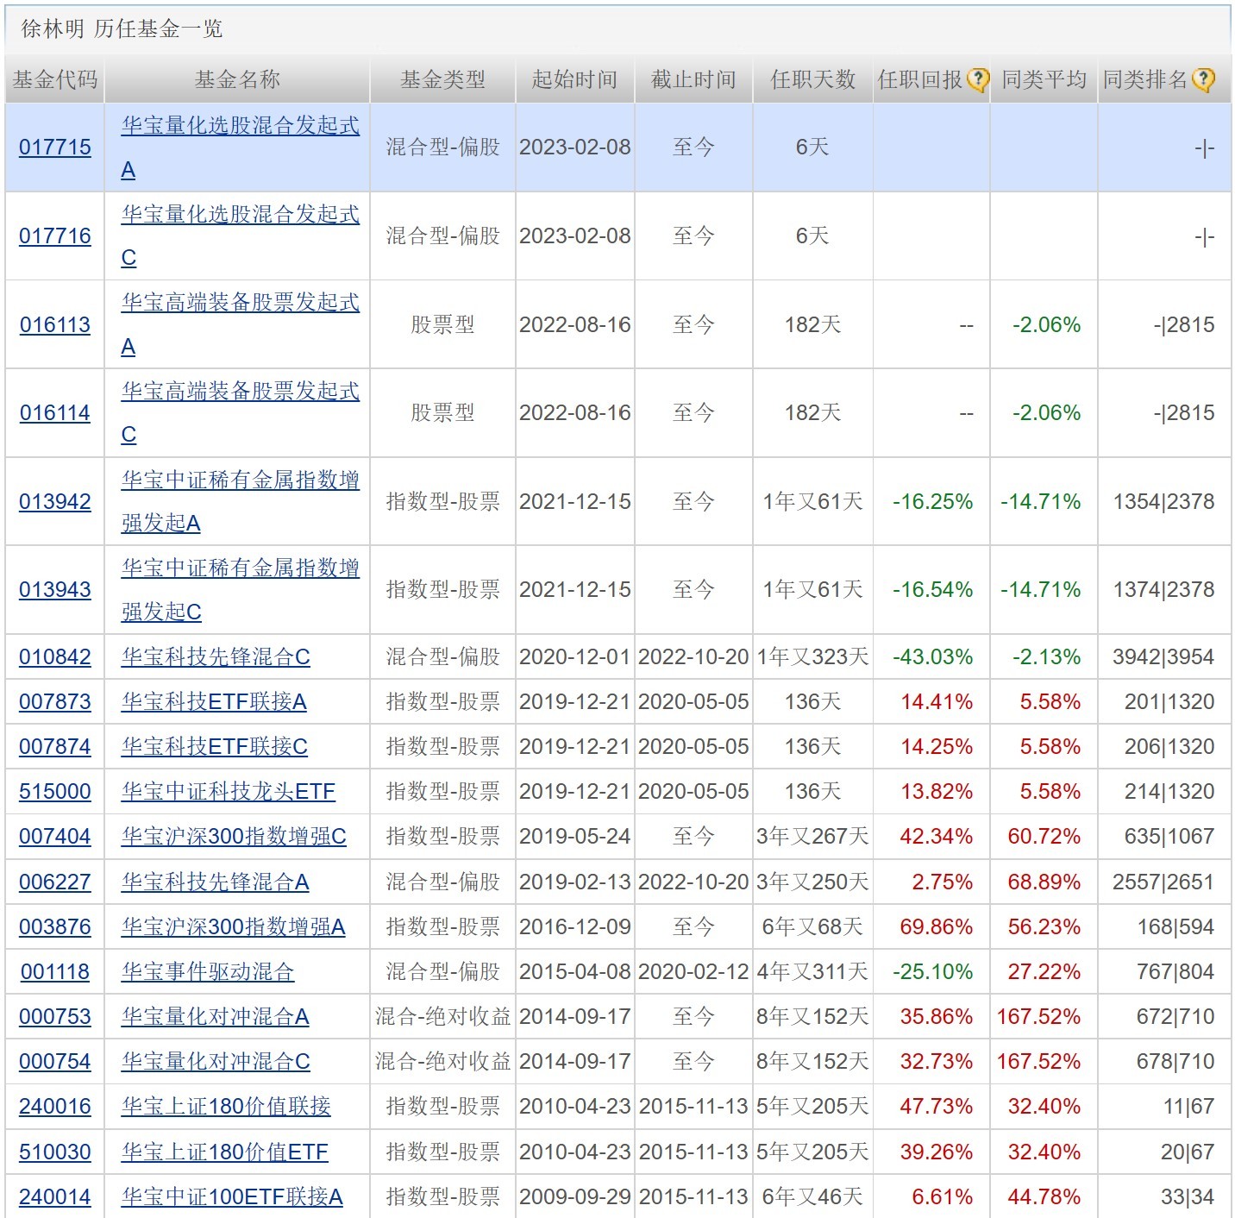Open fund code link 240016
The image size is (1235, 1218).
(55, 1107)
